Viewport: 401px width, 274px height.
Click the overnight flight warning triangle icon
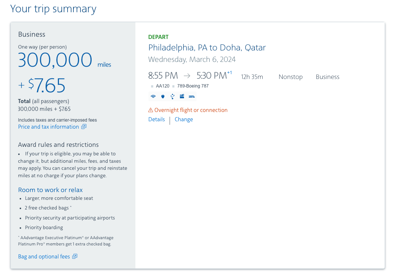tap(151, 110)
